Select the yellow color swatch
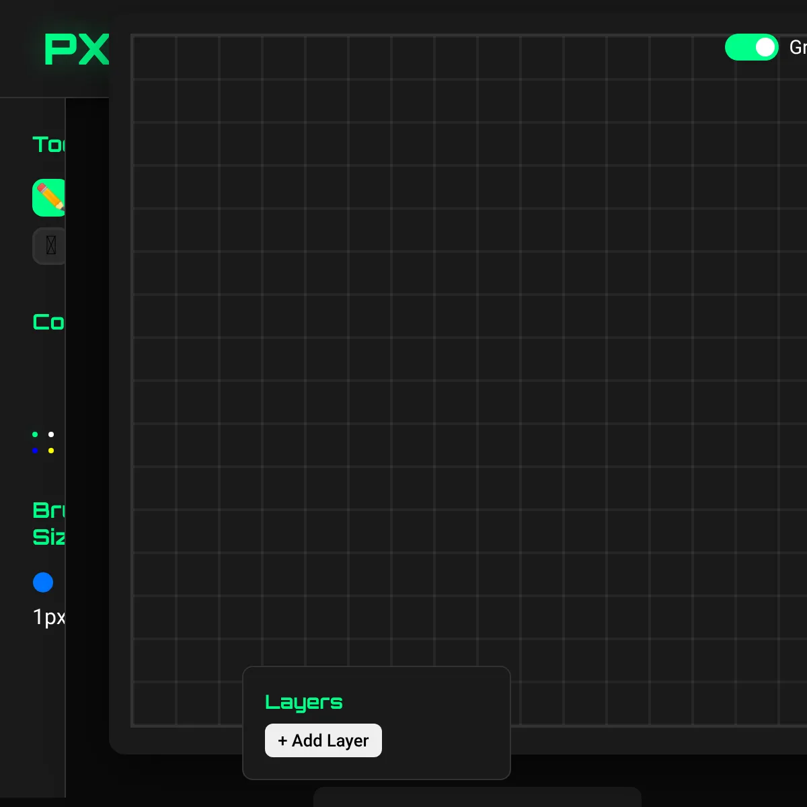The height and width of the screenshot is (807, 807). click(50, 450)
